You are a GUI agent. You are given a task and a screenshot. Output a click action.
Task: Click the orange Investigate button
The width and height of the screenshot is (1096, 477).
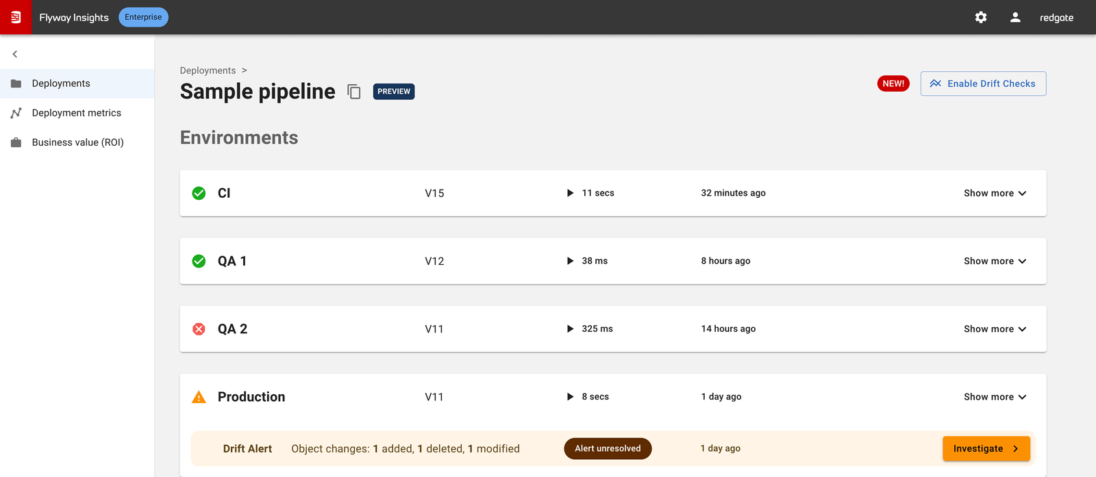click(x=986, y=449)
